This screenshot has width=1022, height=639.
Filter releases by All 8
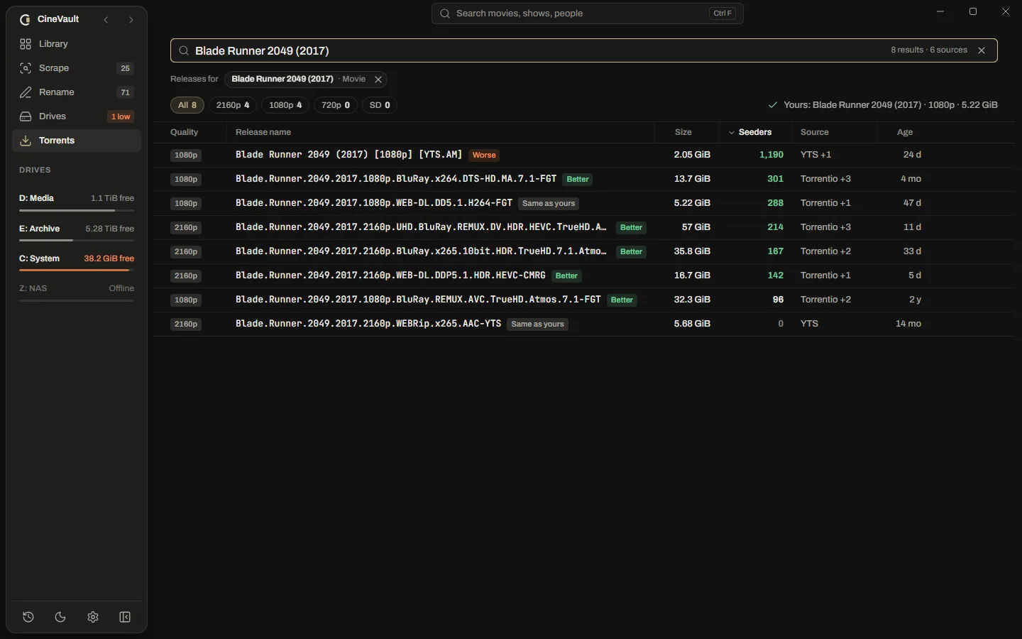(x=187, y=105)
